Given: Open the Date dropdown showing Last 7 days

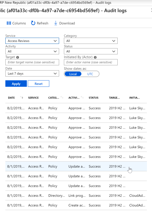Looking at the screenshot, I should click(32, 74).
